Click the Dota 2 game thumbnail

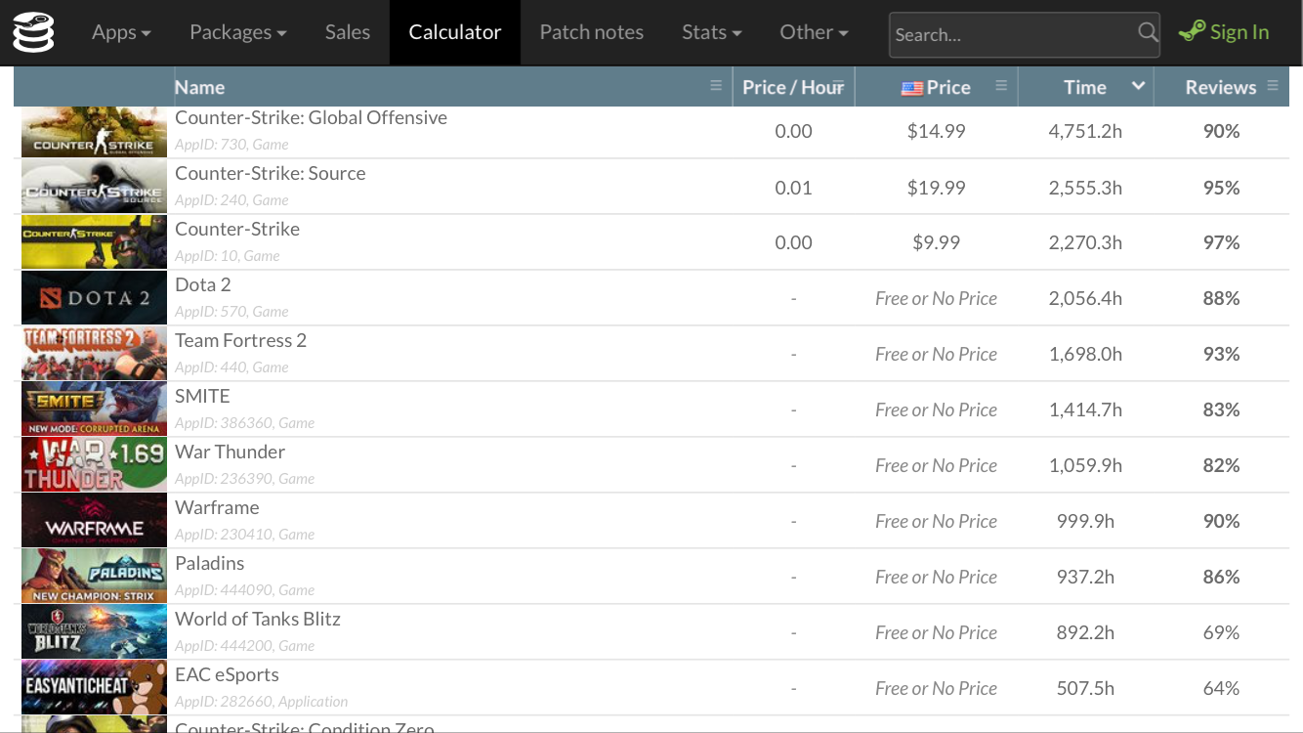click(94, 298)
